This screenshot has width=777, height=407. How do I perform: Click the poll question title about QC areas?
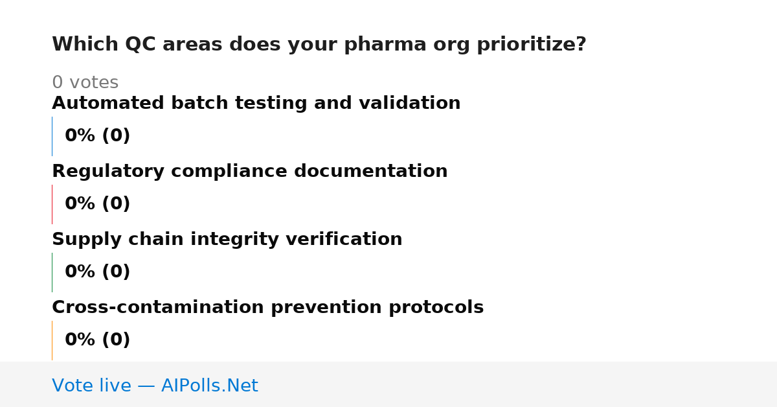click(x=319, y=45)
